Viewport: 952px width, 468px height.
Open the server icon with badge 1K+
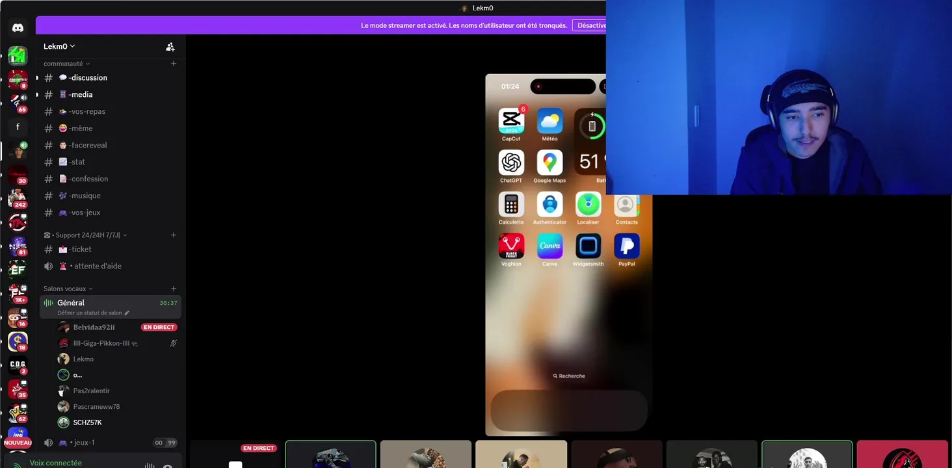pos(18,294)
